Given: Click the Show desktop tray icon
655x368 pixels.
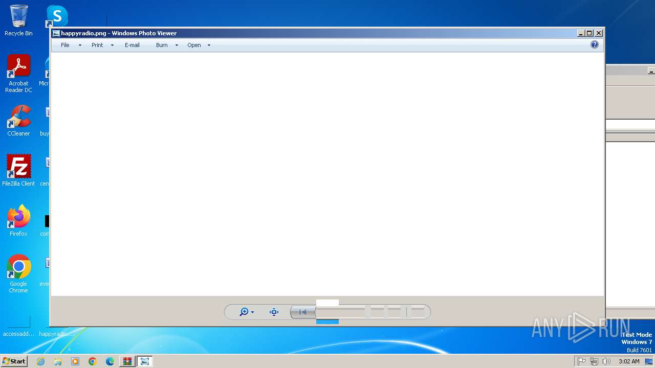Looking at the screenshot, I should coord(649,361).
